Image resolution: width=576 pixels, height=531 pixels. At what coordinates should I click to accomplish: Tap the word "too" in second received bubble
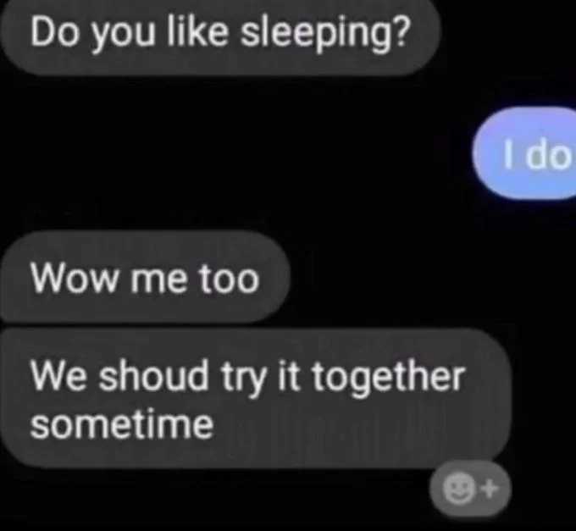[230, 279]
